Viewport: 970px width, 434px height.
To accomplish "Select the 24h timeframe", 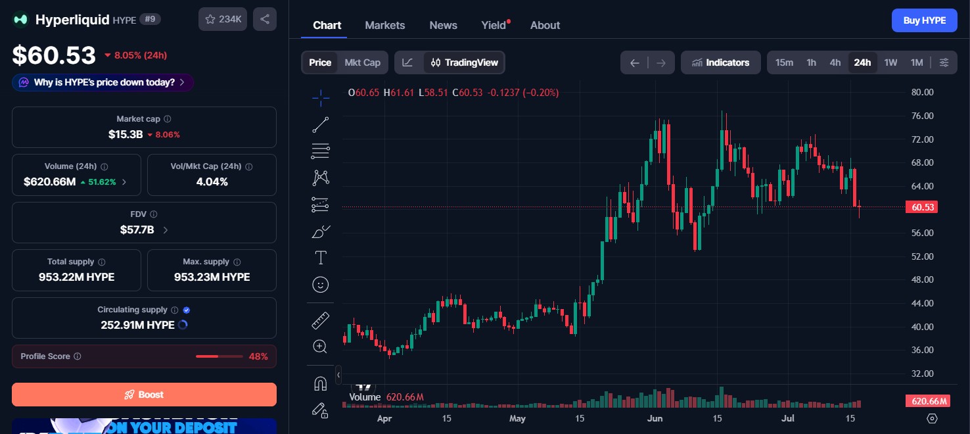I will click(x=862, y=62).
